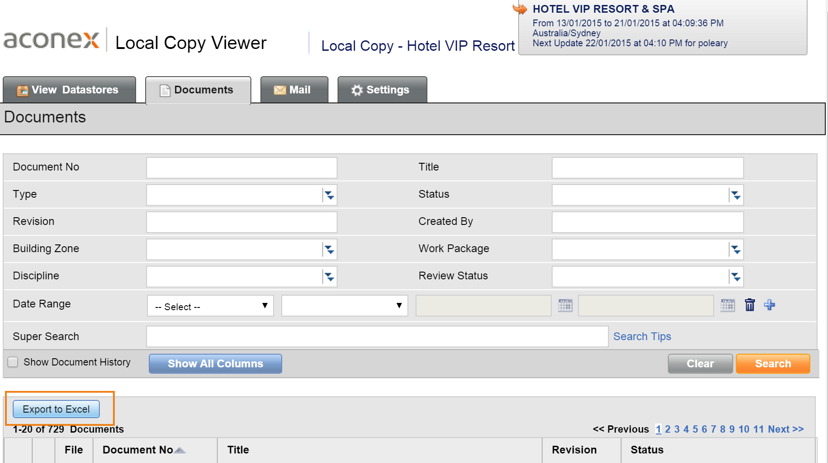The width and height of the screenshot is (828, 463).
Task: Go to the Next >> results page
Action: (x=786, y=429)
